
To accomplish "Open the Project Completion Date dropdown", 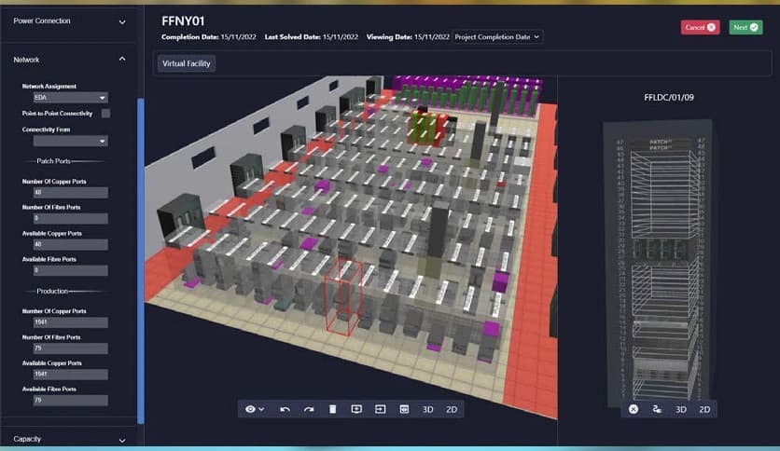I will tap(497, 36).
